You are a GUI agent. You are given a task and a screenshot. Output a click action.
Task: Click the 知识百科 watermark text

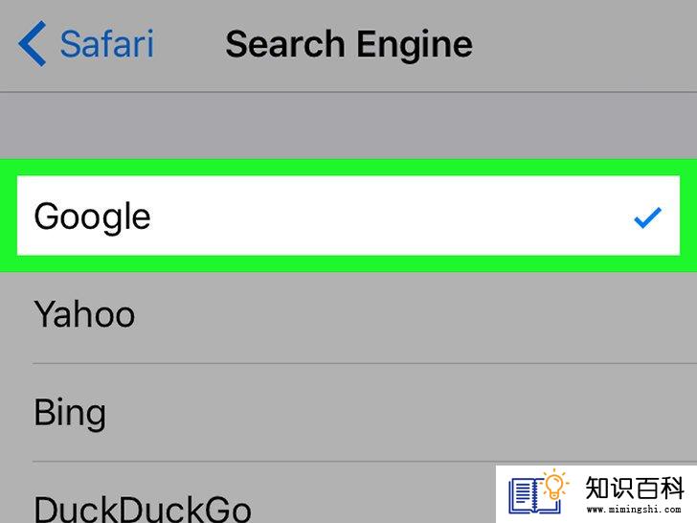click(x=634, y=488)
